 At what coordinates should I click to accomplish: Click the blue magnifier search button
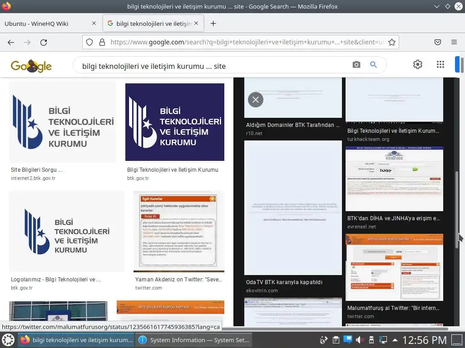(373, 64)
